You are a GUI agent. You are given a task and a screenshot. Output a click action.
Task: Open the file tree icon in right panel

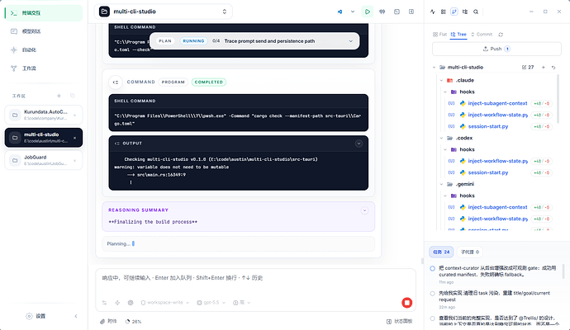point(465,12)
